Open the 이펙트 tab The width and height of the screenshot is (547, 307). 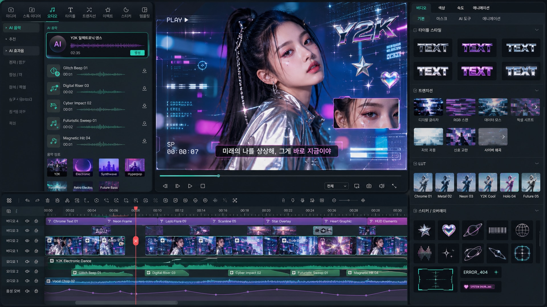[108, 13]
